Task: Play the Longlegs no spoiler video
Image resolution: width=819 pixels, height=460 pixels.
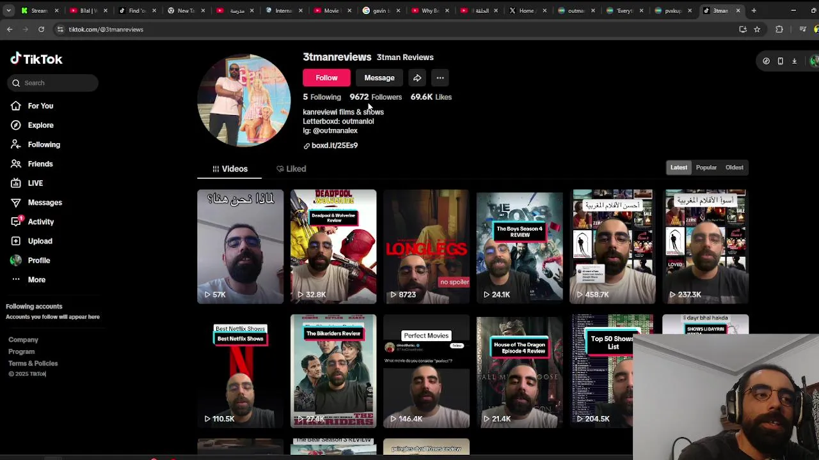Action: pyautogui.click(x=426, y=247)
